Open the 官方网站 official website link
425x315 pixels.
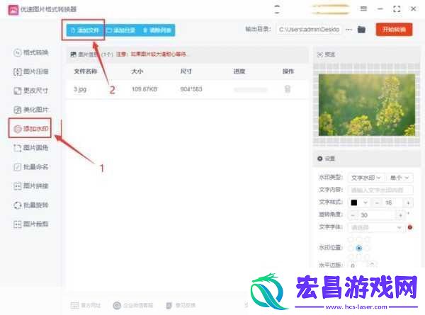(x=86, y=305)
